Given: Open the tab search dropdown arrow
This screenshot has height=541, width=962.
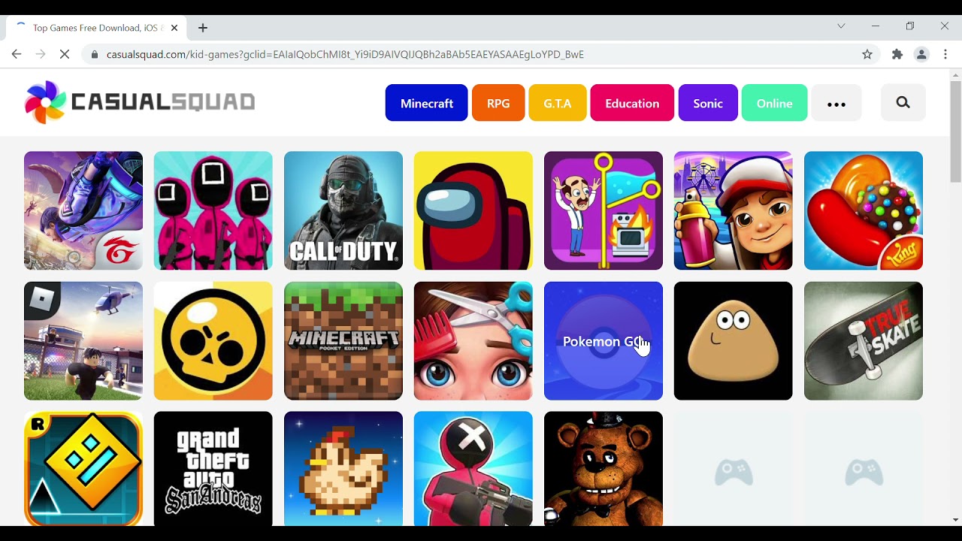Looking at the screenshot, I should (x=841, y=26).
